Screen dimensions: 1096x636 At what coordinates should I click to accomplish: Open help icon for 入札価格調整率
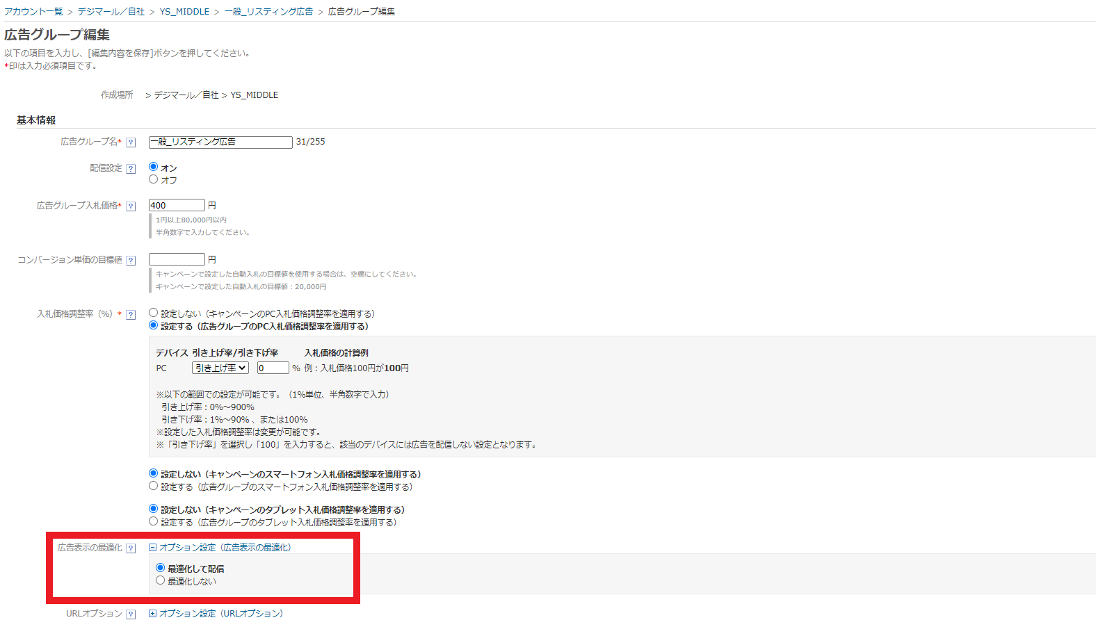131,315
